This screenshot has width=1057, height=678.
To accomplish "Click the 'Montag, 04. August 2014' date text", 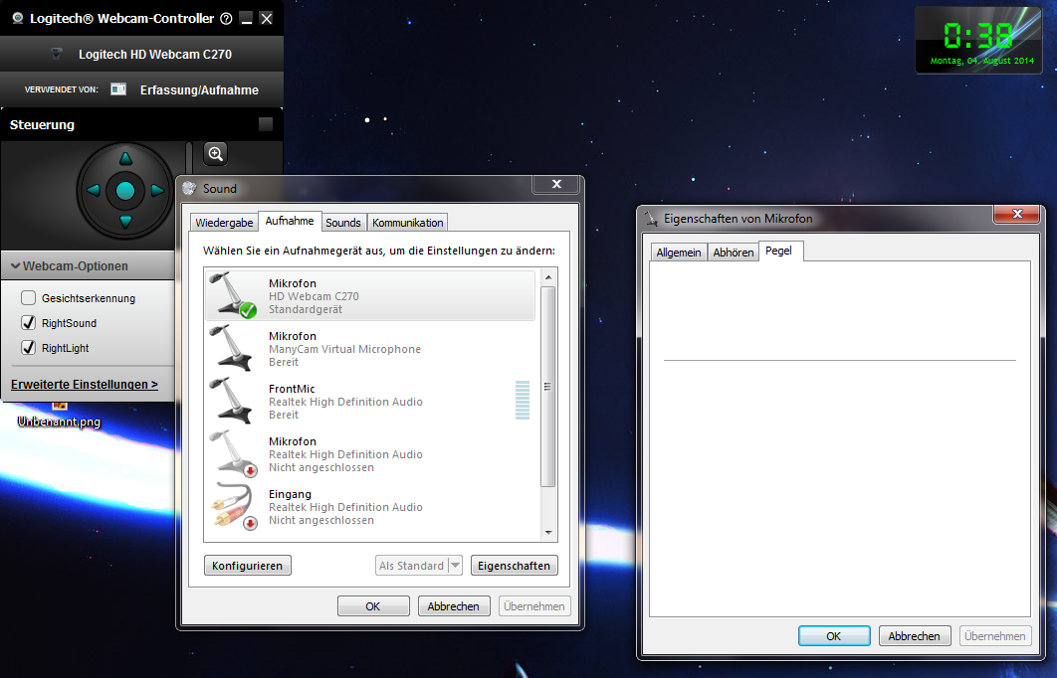I will point(981,61).
